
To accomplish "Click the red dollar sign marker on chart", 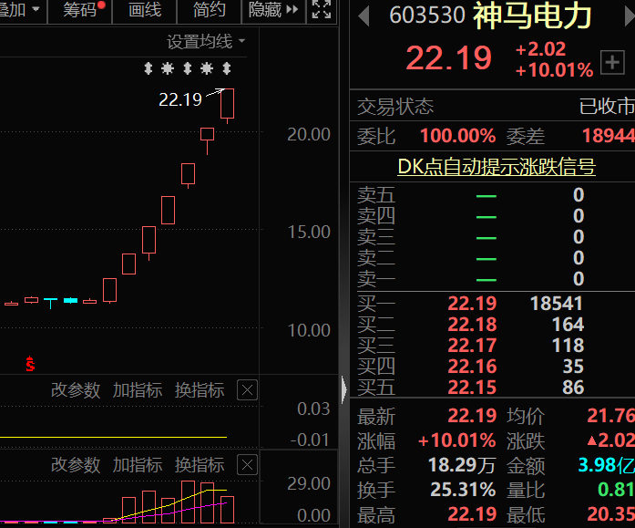I will click(30, 364).
